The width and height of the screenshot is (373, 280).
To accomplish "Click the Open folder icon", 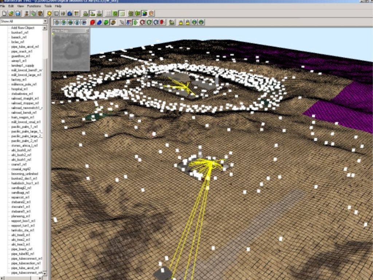I will pyautogui.click(x=11, y=13).
